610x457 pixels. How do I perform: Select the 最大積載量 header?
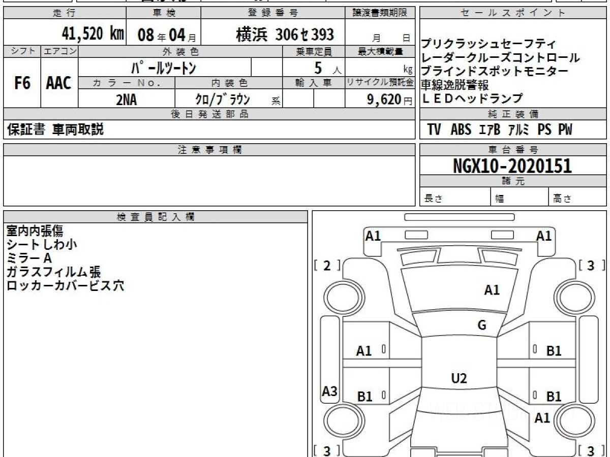point(380,51)
